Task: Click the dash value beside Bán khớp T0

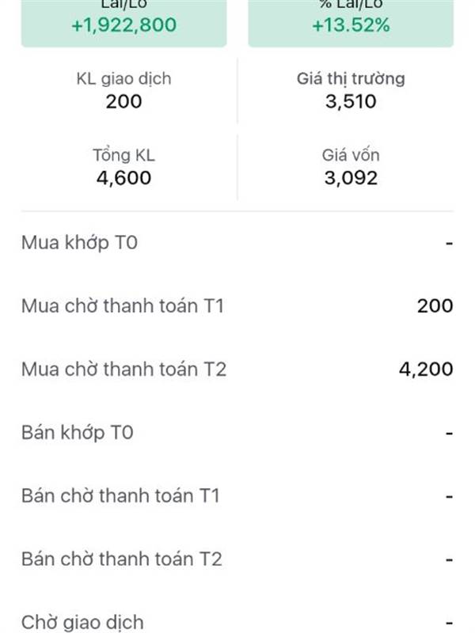Action: [449, 434]
